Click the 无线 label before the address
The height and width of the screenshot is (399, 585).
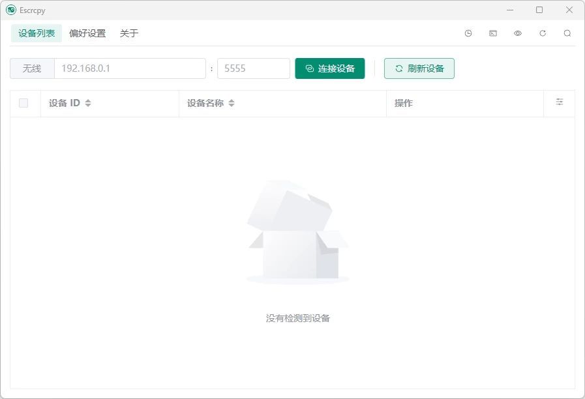(x=32, y=68)
